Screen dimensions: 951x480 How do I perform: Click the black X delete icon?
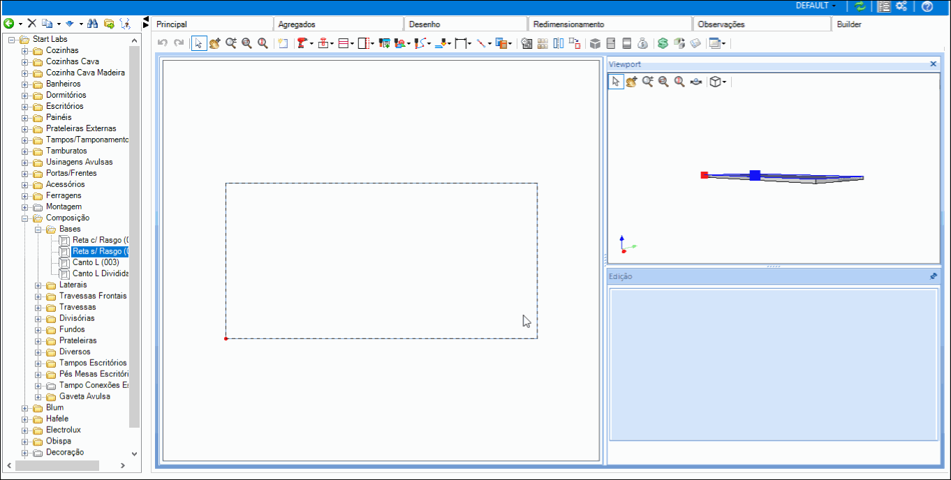31,23
